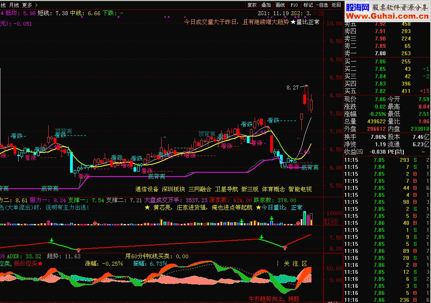This screenshot has width=431, height=303.
Task: Click the 阻力一: 8.24 value
Action: click(48, 200)
